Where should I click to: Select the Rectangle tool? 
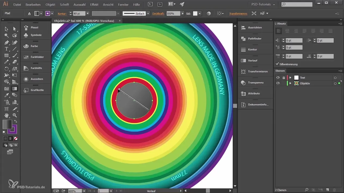[6, 55]
